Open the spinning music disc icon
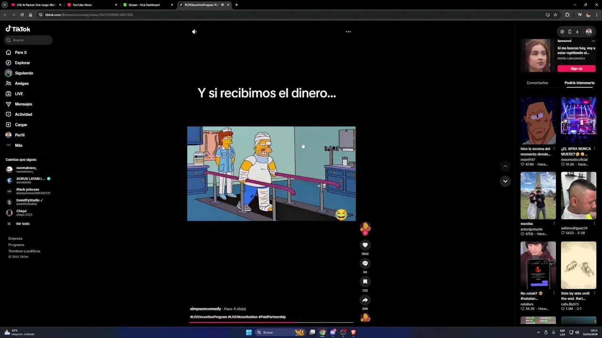 pos(365,318)
